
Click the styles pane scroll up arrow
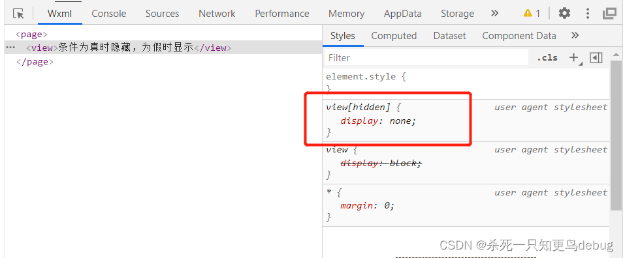tap(616, 54)
